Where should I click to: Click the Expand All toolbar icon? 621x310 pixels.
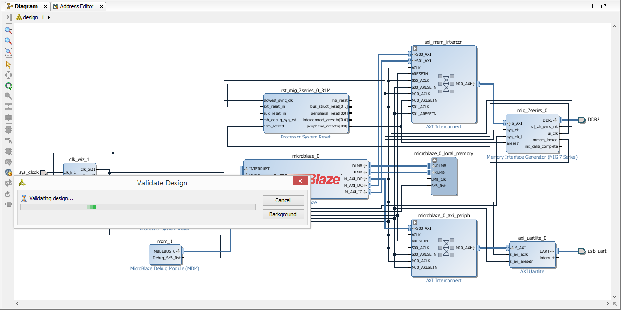pyautogui.click(x=8, y=117)
